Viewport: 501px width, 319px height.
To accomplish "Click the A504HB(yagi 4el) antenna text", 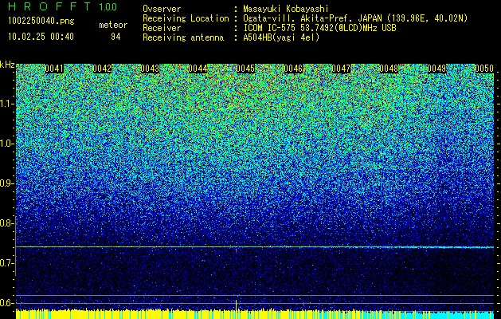I will pyautogui.click(x=281, y=37).
